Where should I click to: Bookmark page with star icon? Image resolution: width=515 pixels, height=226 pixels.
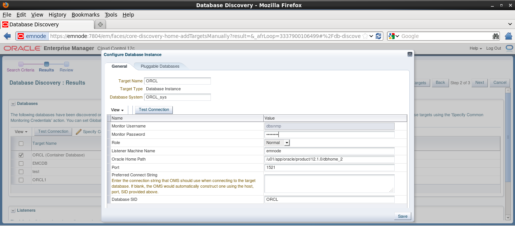click(365, 36)
